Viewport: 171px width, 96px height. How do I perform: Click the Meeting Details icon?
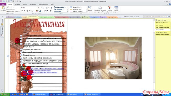tap(116, 8)
